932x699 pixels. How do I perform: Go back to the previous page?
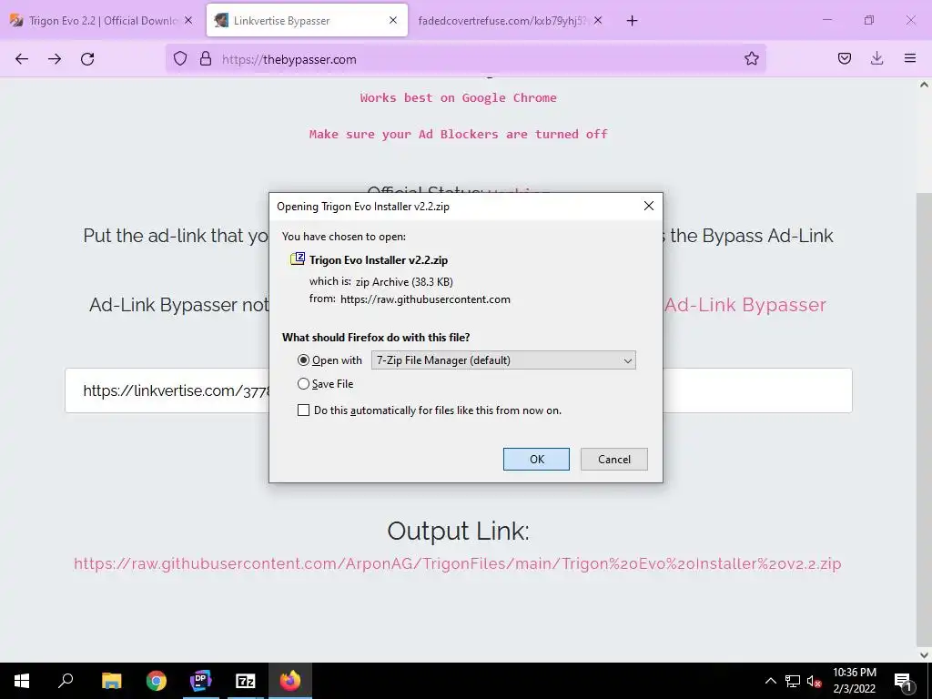(x=22, y=59)
